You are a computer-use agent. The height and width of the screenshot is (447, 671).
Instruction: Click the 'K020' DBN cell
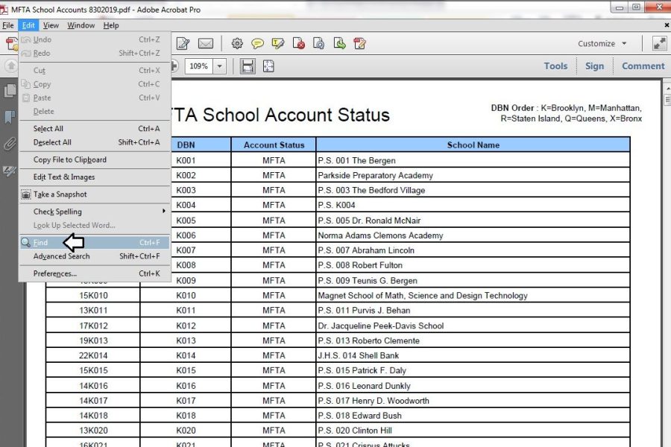[x=186, y=431]
